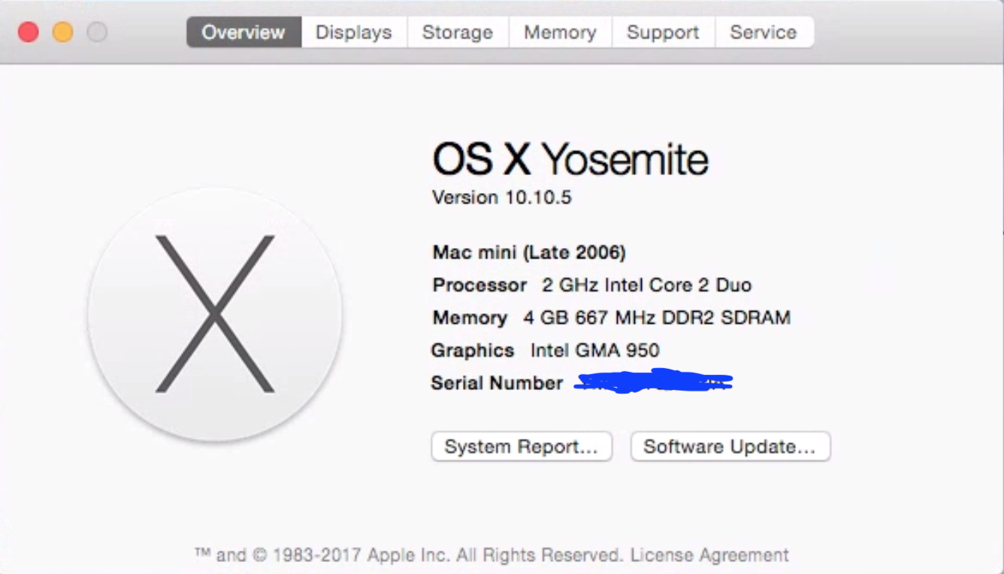The height and width of the screenshot is (574, 1004).
Task: Open the Storage tab
Action: 457,32
